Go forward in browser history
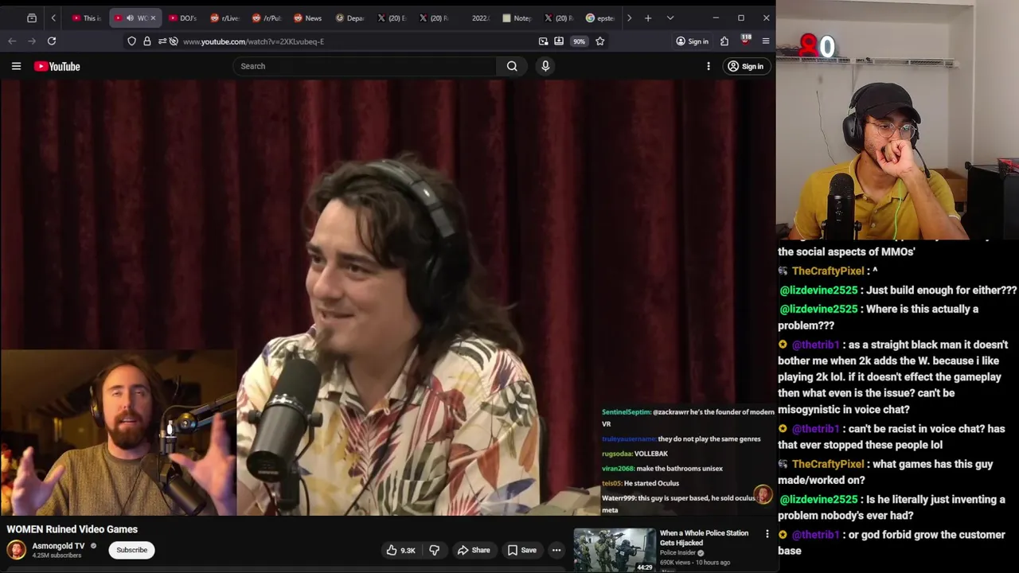Viewport: 1019px width, 573px height. pos(32,41)
